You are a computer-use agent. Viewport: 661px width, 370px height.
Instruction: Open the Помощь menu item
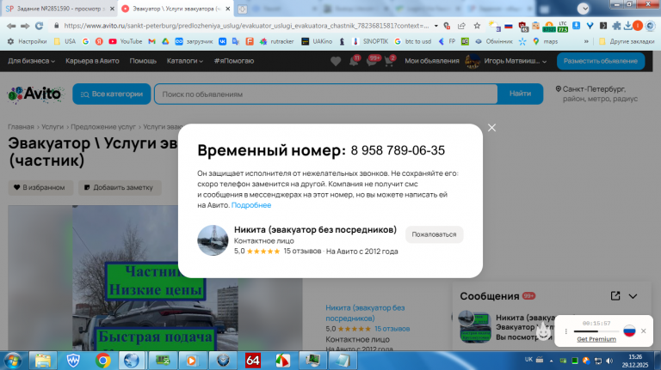pyautogui.click(x=143, y=61)
